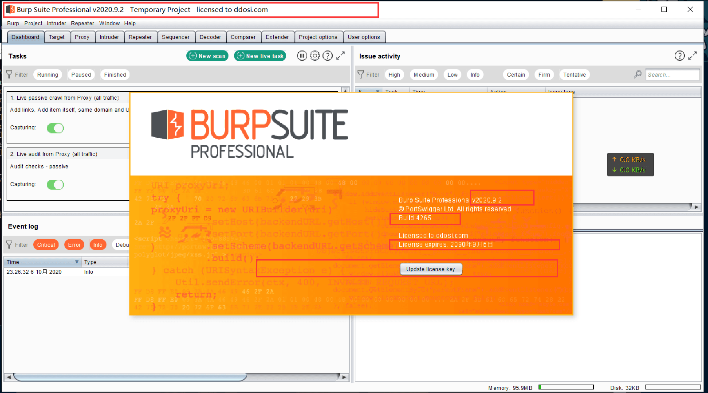Open the Issue activity help icon
This screenshot has height=393, width=708.
click(679, 56)
